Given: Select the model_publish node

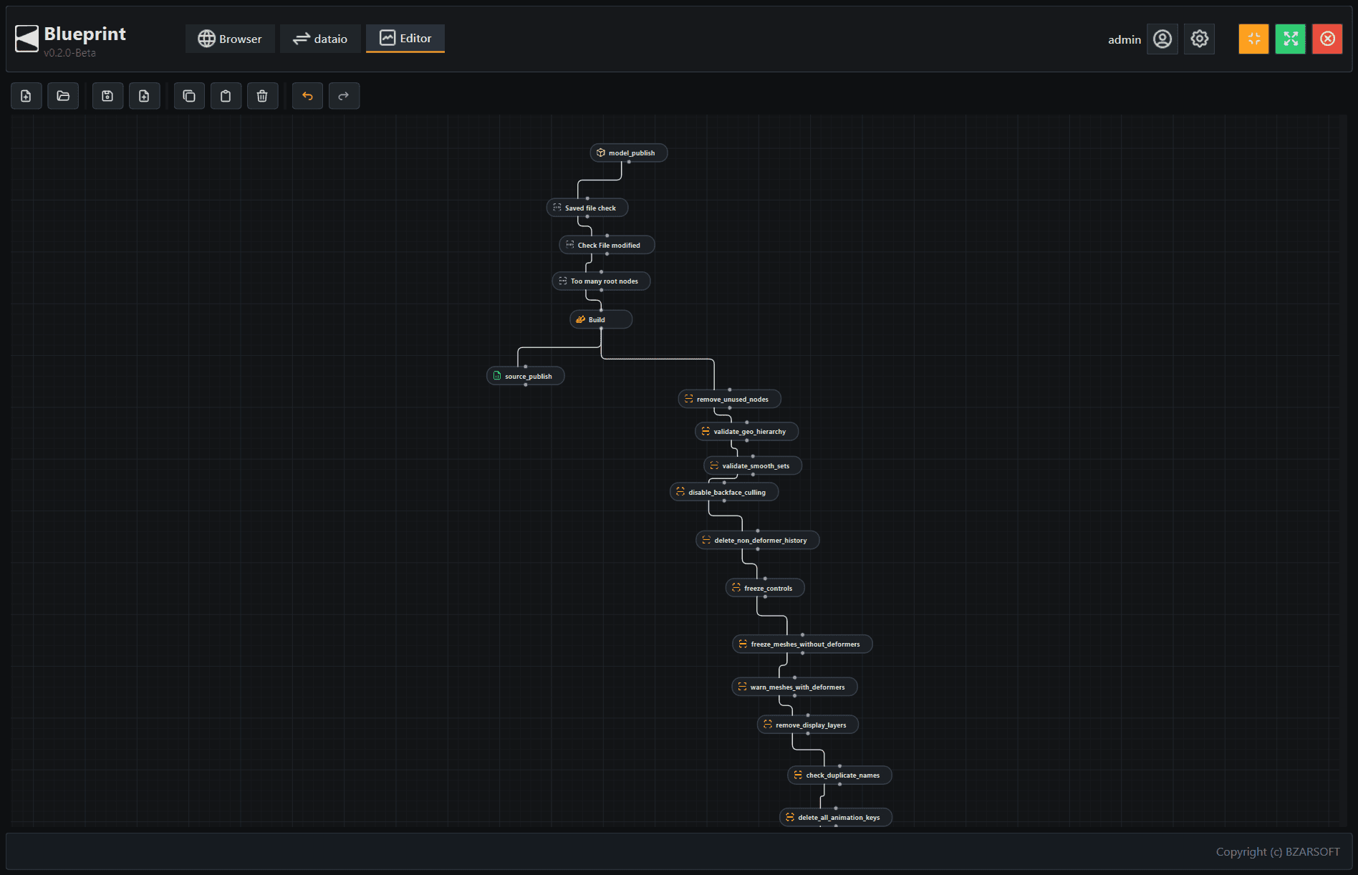Looking at the screenshot, I should 629,153.
